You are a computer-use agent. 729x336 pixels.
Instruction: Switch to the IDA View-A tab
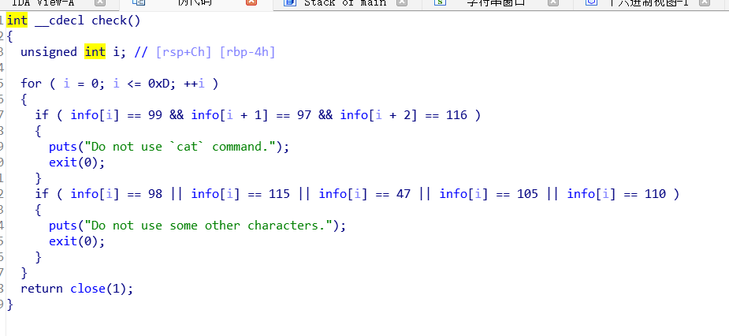click(x=43, y=3)
